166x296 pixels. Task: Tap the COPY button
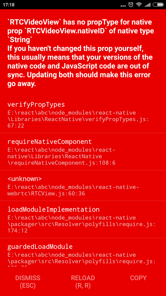tap(138, 278)
